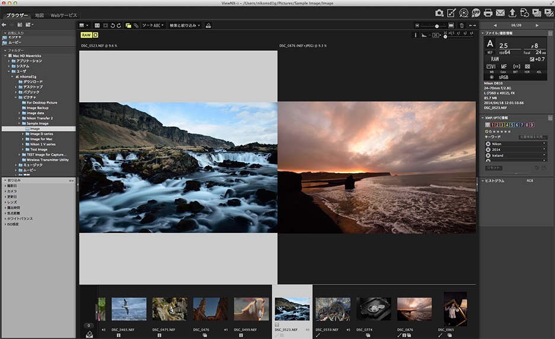The height and width of the screenshot is (339, 555).
Task: Toggle the histogram overlay on image
Action: [x=425, y=35]
